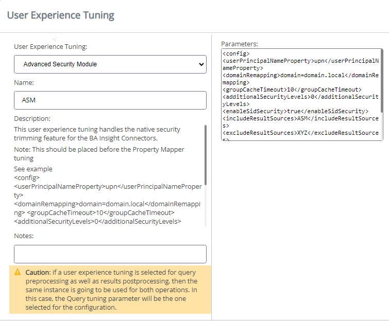The image size is (389, 322).
Task: Click inside the empty Notes field
Action: click(x=110, y=254)
